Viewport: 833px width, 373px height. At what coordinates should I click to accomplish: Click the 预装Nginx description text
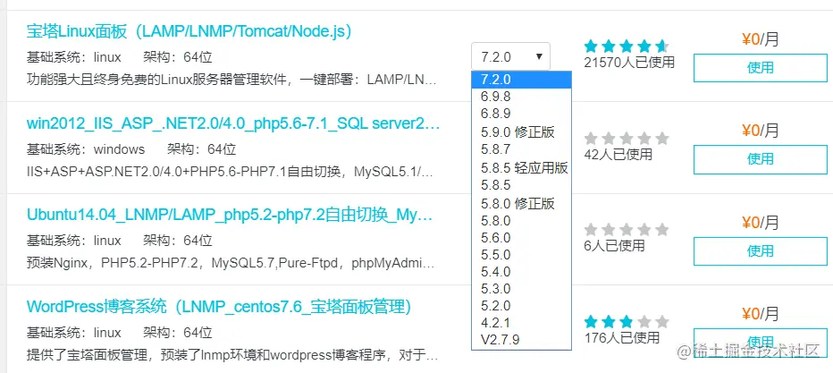coord(231,263)
